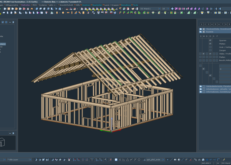Expand the Gebäudeelemente folder icon
The height and width of the screenshot is (165, 231).
coord(201,86)
